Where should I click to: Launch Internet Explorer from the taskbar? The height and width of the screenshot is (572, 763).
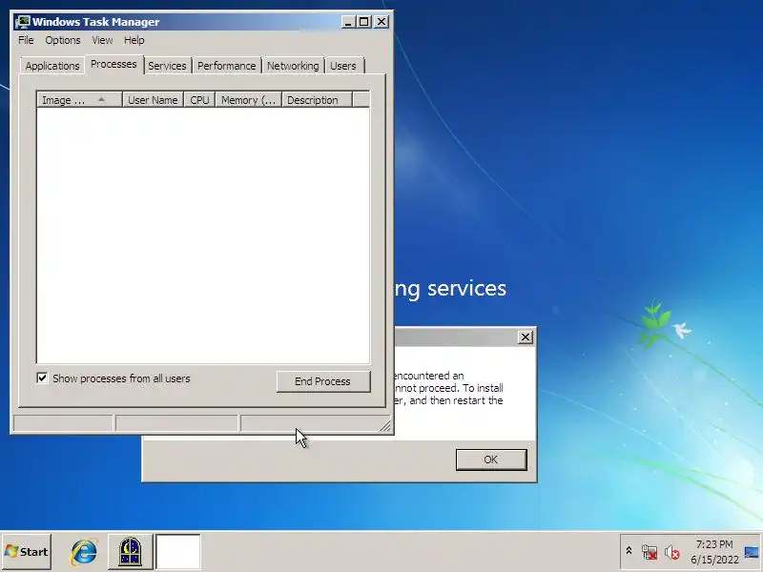pos(84,552)
